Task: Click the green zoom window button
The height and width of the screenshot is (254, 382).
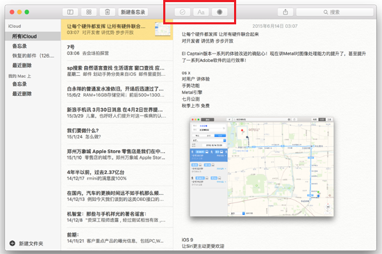Action: point(27,12)
